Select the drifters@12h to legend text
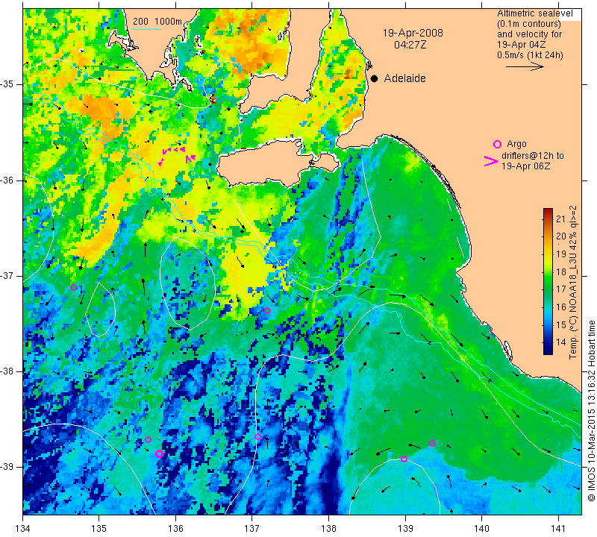Viewport: 597px width, 537px height. pyautogui.click(x=533, y=156)
